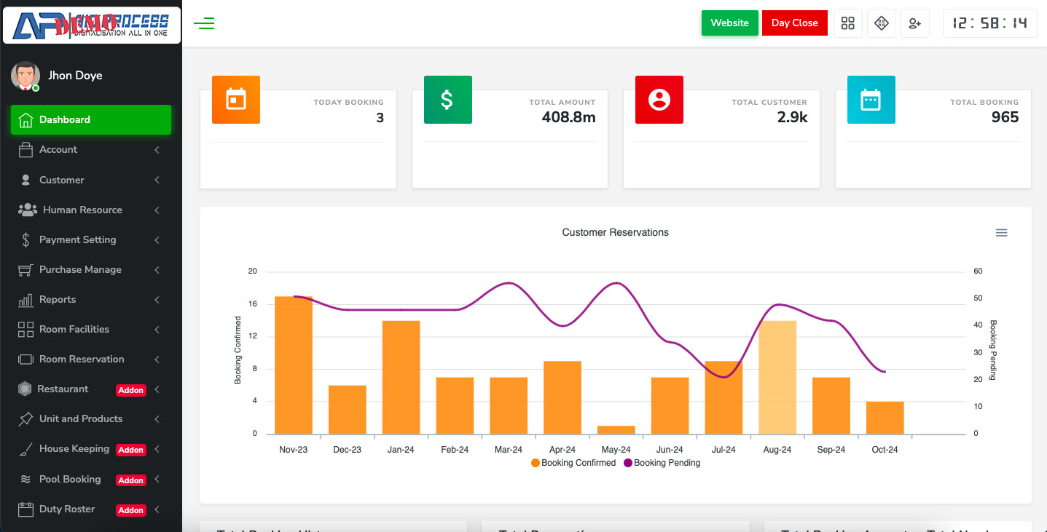Click the Payment Setting dollar icon

pyautogui.click(x=26, y=239)
